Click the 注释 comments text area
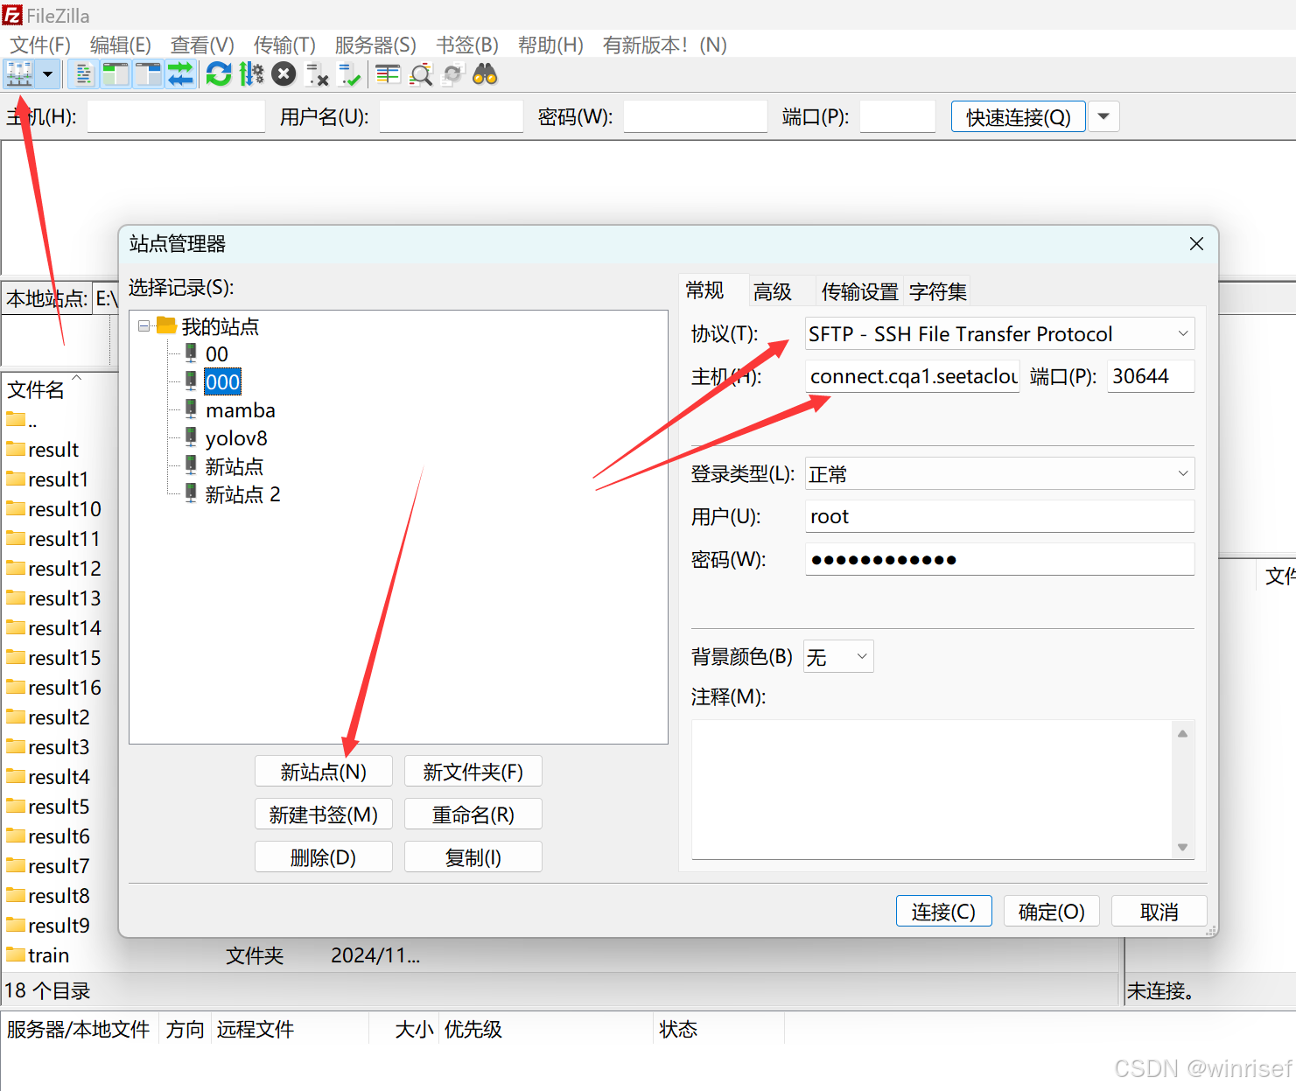The height and width of the screenshot is (1091, 1296). coord(933,789)
